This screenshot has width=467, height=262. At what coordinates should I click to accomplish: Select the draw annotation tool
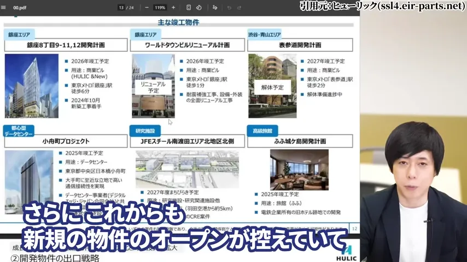215,8
